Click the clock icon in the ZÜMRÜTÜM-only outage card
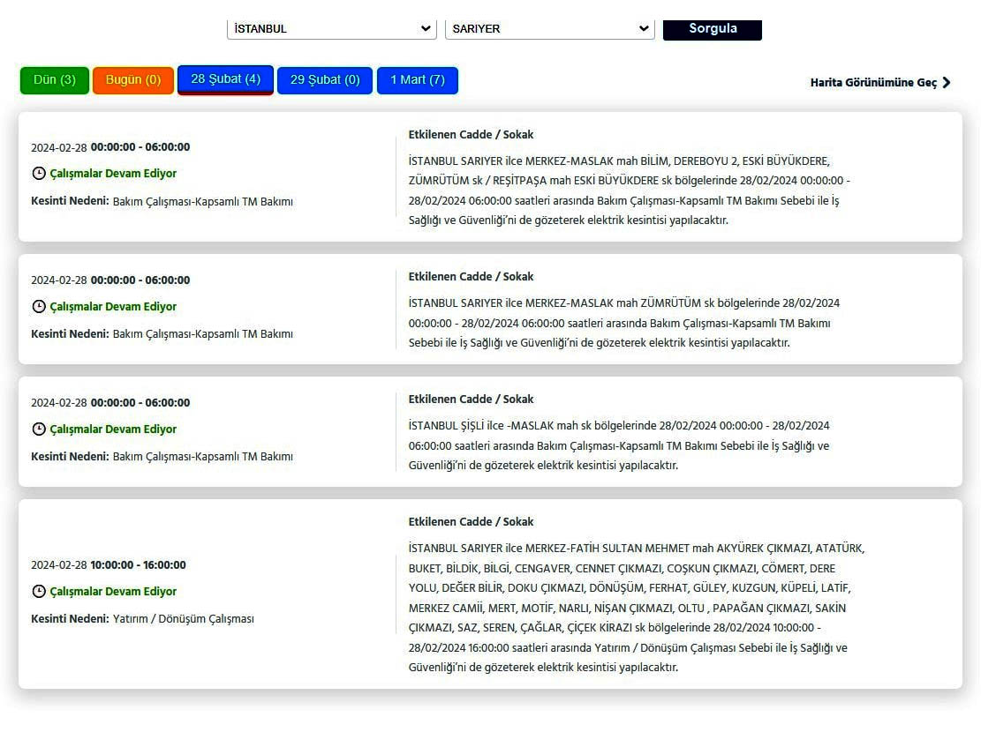Image resolution: width=981 pixels, height=732 pixels. tap(38, 307)
